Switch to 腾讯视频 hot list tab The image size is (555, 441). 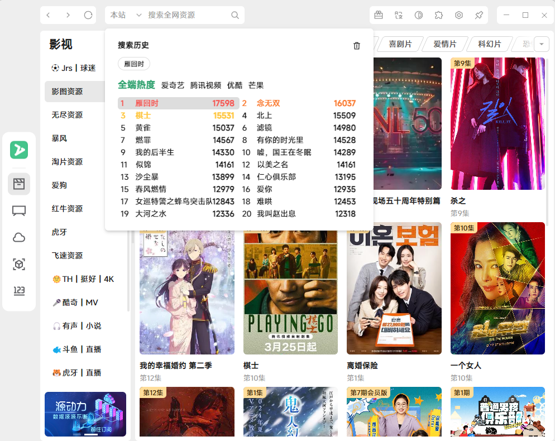click(x=205, y=85)
